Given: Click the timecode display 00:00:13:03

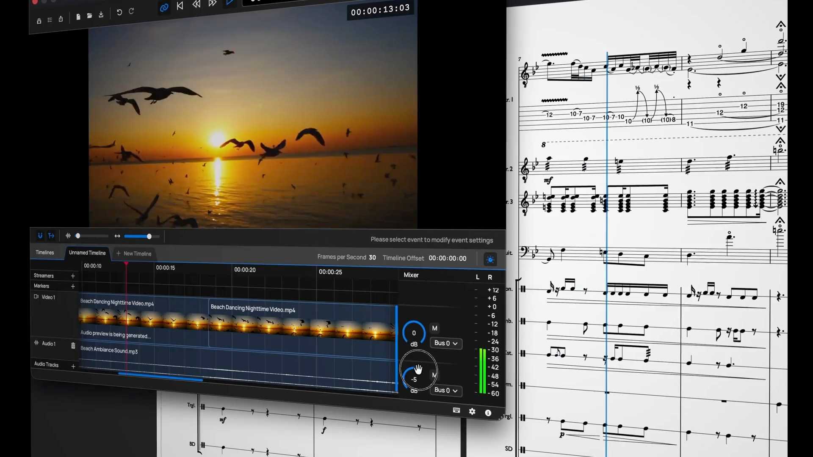Looking at the screenshot, I should pyautogui.click(x=380, y=10).
